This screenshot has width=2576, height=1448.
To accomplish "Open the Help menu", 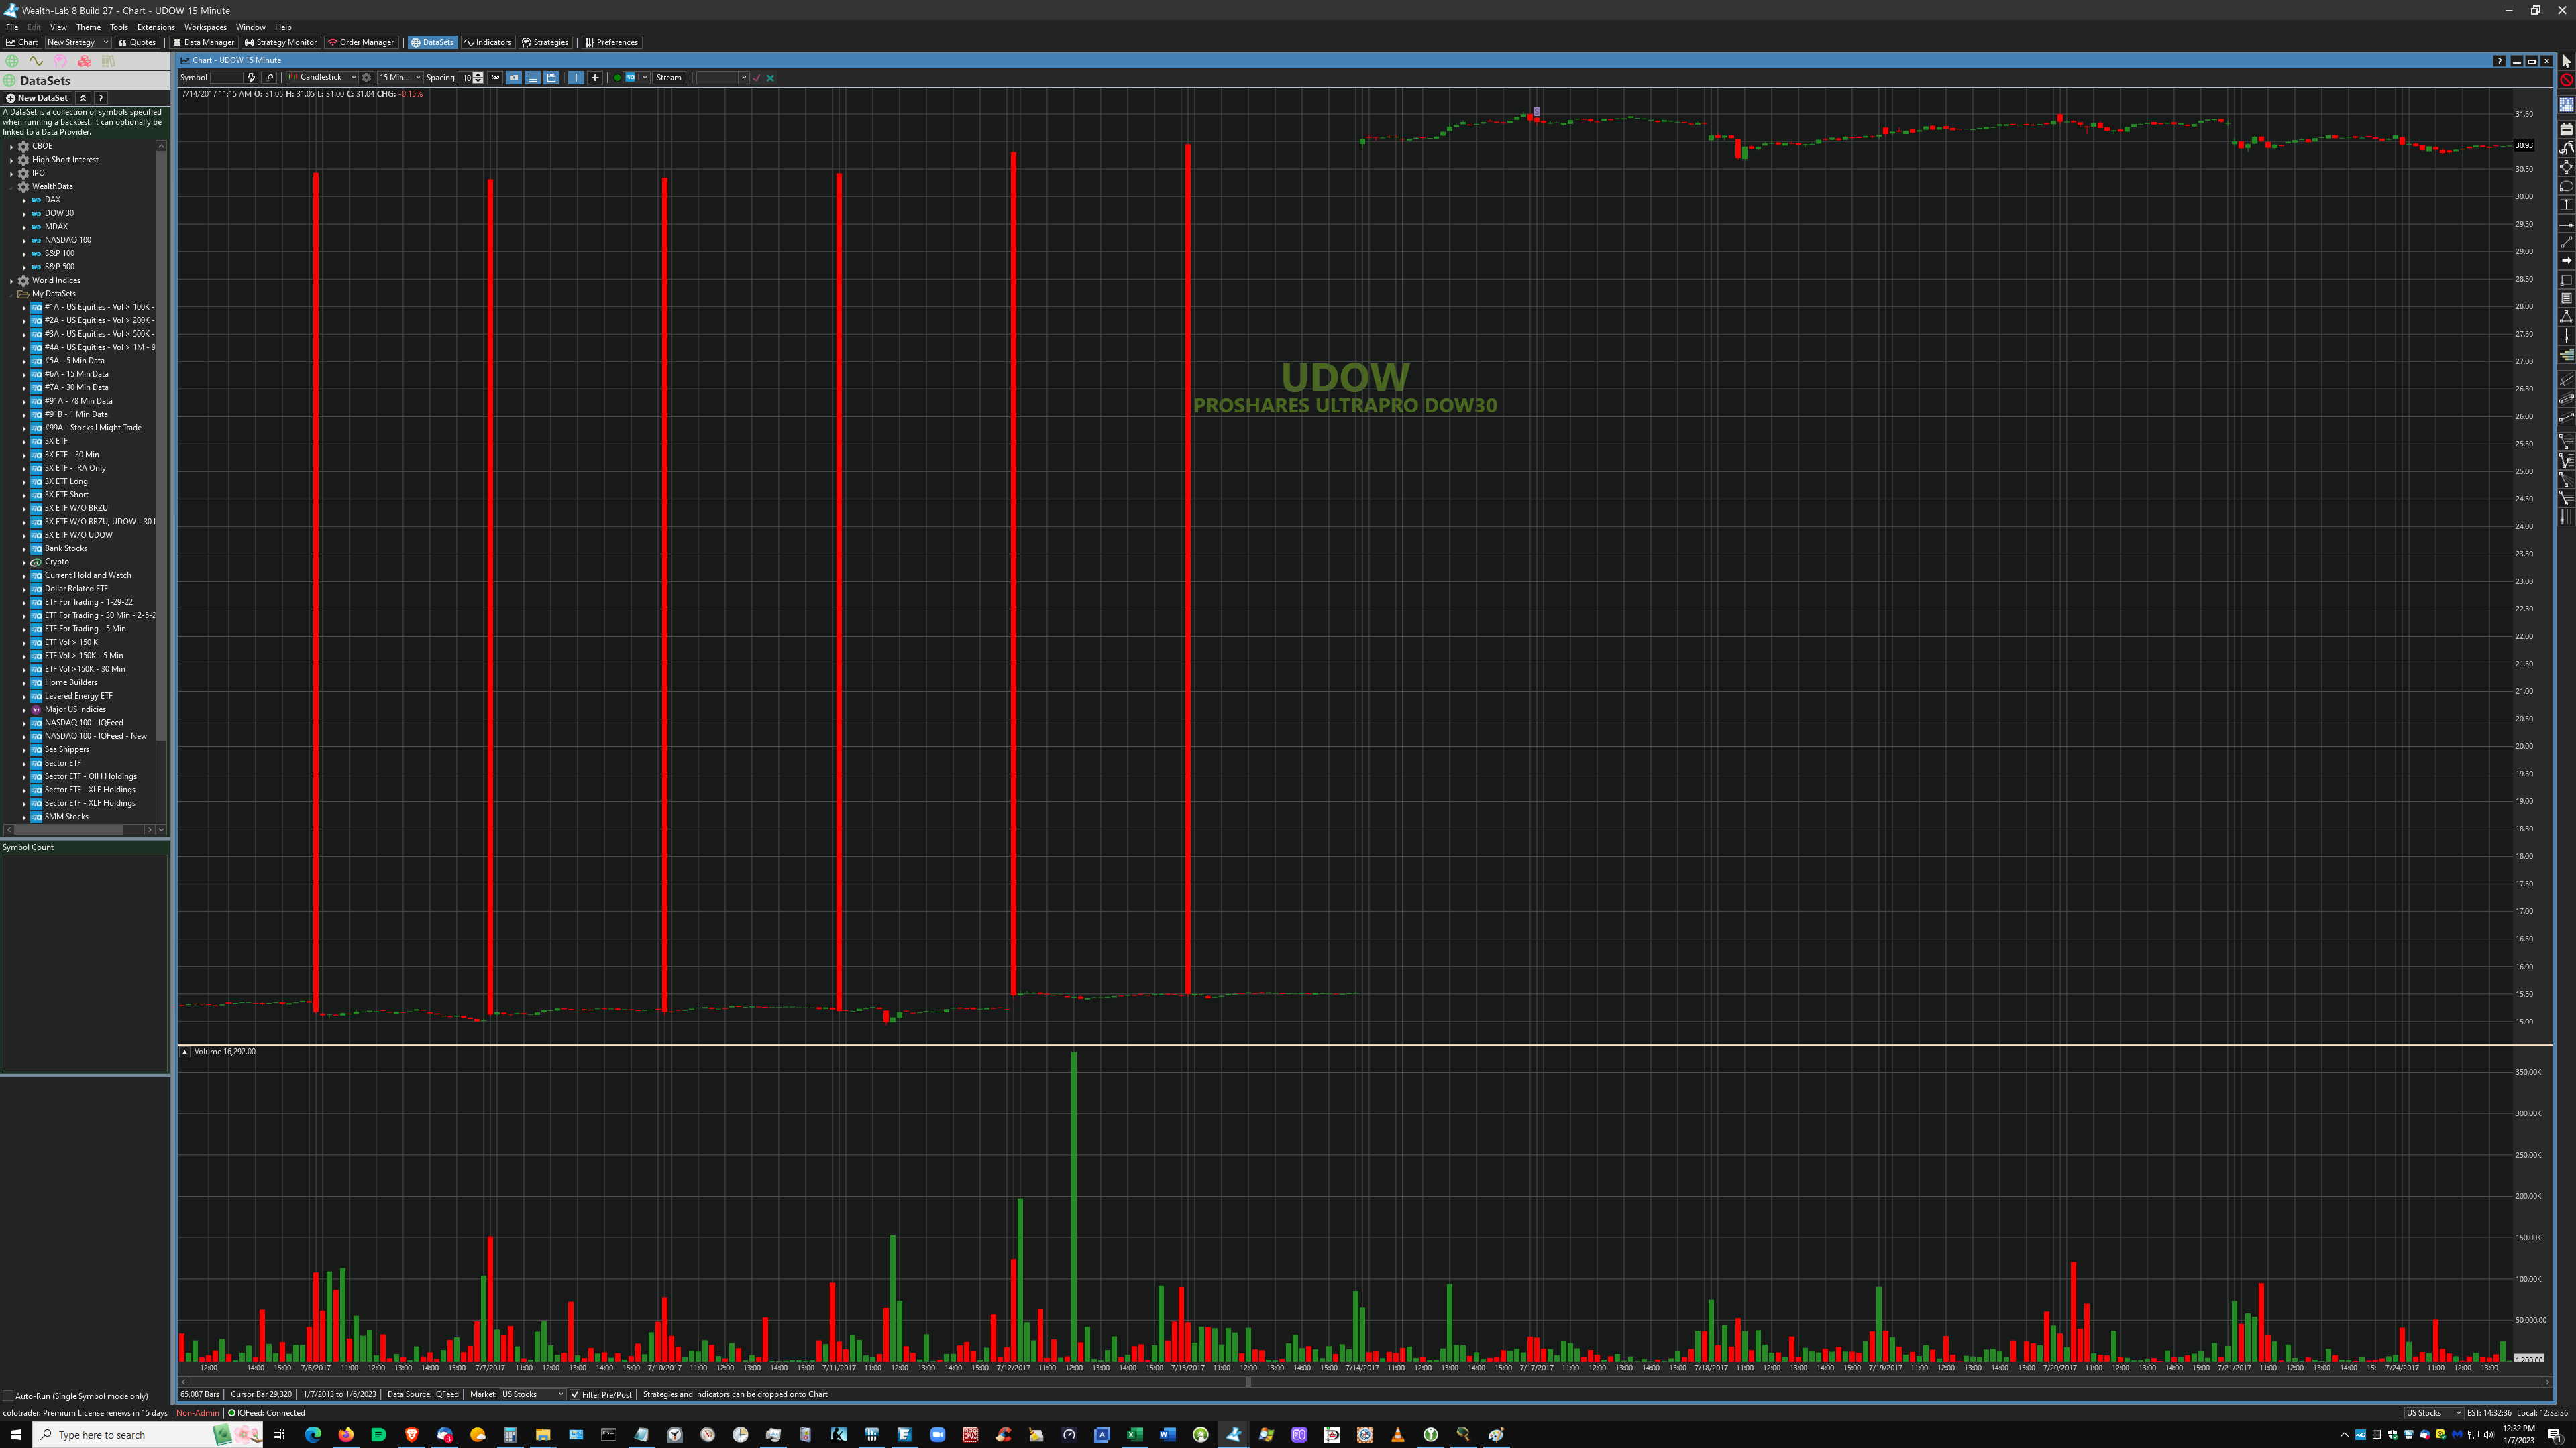I will coord(283,27).
